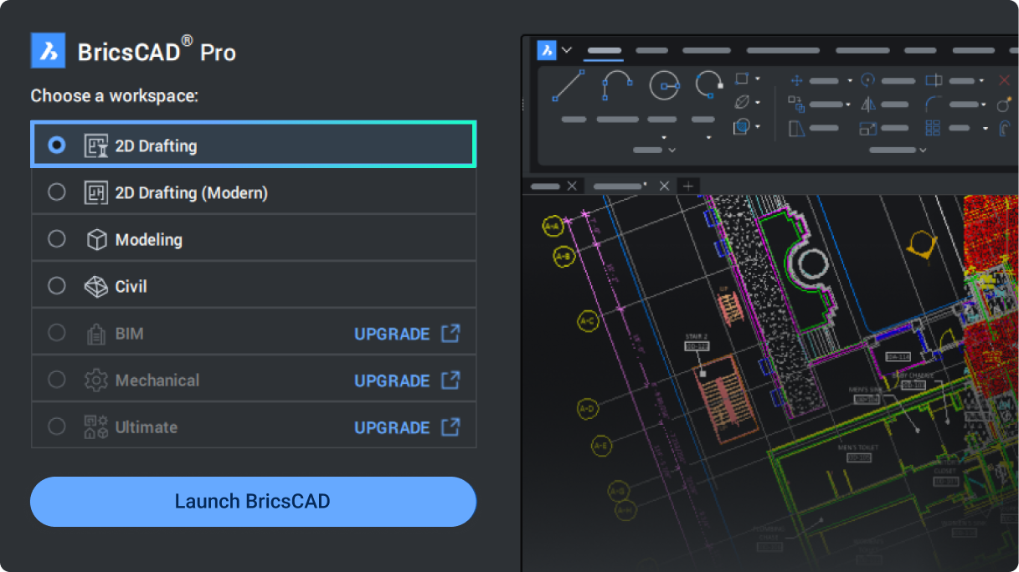
Task: Expand the dropdown beside the Ellipse tool
Action: (756, 102)
